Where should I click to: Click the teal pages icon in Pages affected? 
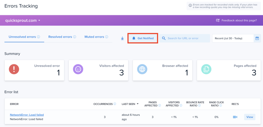pyautogui.click(x=206, y=69)
